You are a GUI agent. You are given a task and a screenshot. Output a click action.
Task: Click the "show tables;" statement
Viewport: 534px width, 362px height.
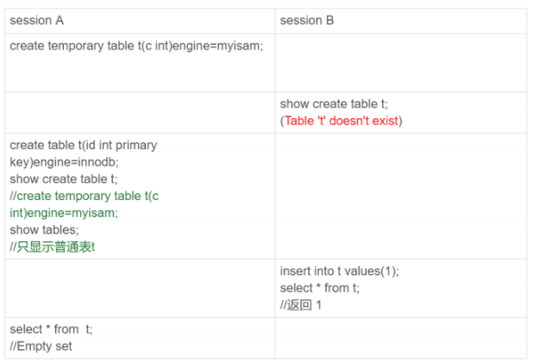click(44, 229)
